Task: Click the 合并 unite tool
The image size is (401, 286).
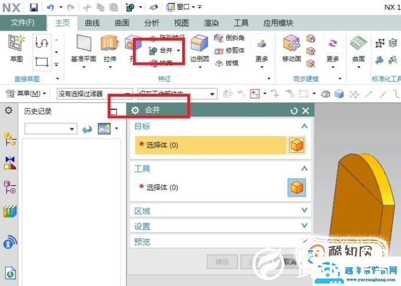Action: [161, 51]
